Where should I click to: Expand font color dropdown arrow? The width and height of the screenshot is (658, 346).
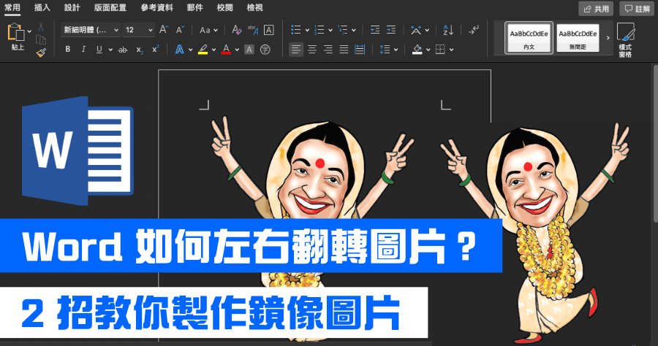237,50
